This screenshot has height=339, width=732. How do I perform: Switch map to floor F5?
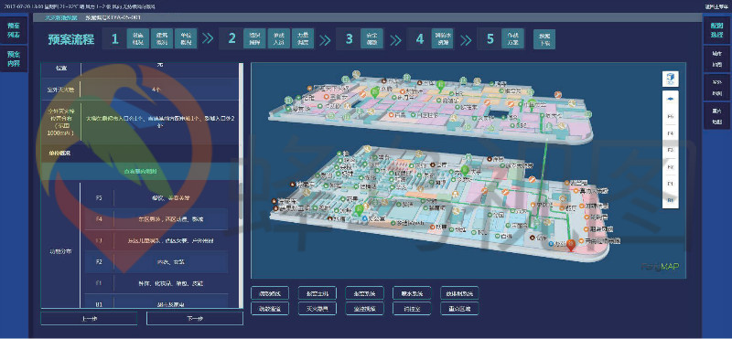click(x=671, y=116)
